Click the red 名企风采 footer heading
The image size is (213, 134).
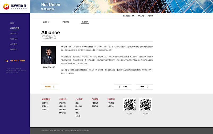pos(79,99)
